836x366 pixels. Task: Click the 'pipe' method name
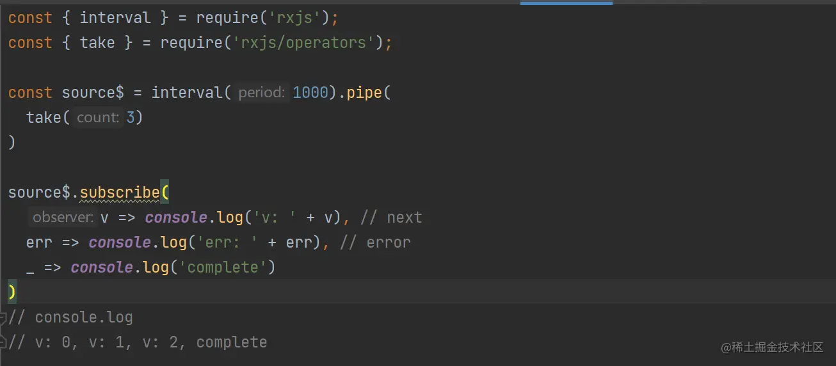pos(364,93)
